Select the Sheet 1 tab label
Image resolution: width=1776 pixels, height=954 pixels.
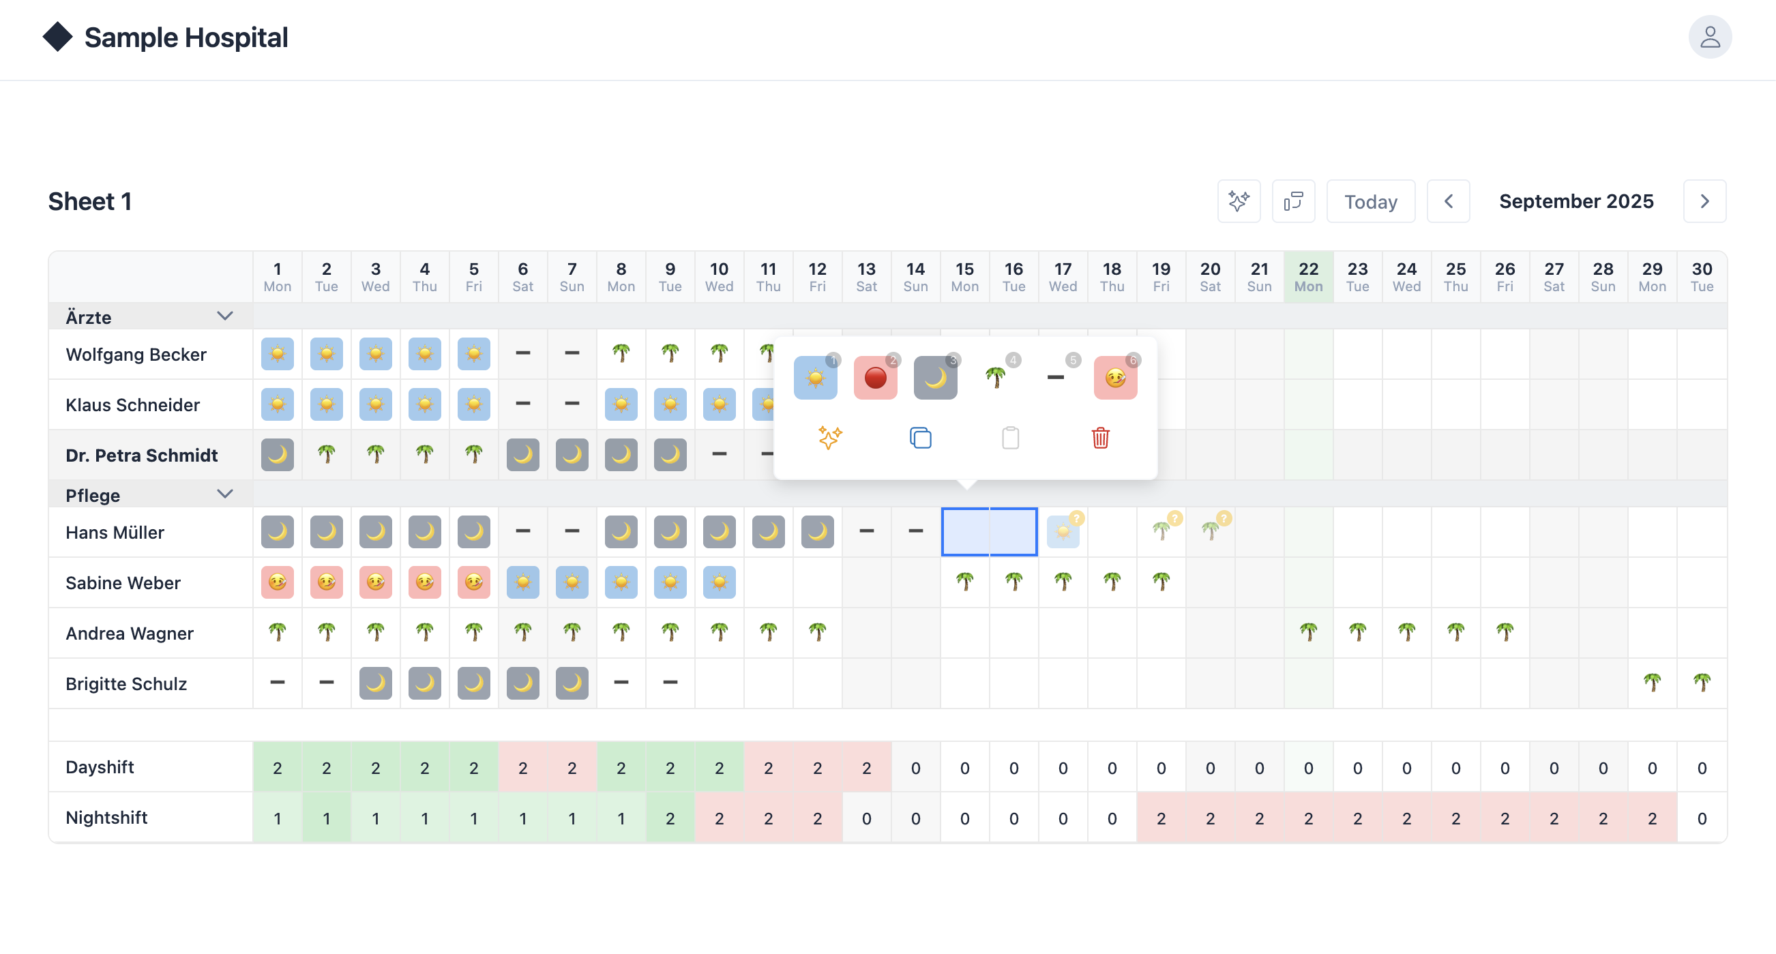(x=90, y=201)
